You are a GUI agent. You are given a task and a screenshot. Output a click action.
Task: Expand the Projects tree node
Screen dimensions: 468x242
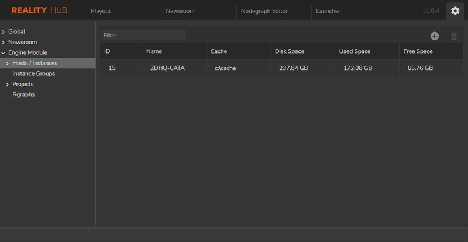click(8, 85)
